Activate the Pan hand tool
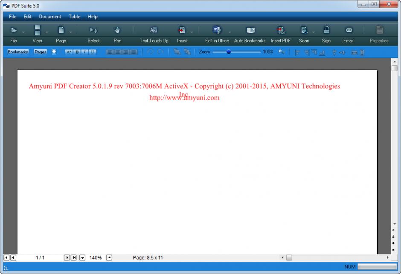Image resolution: width=401 pixels, height=274 pixels. click(117, 30)
